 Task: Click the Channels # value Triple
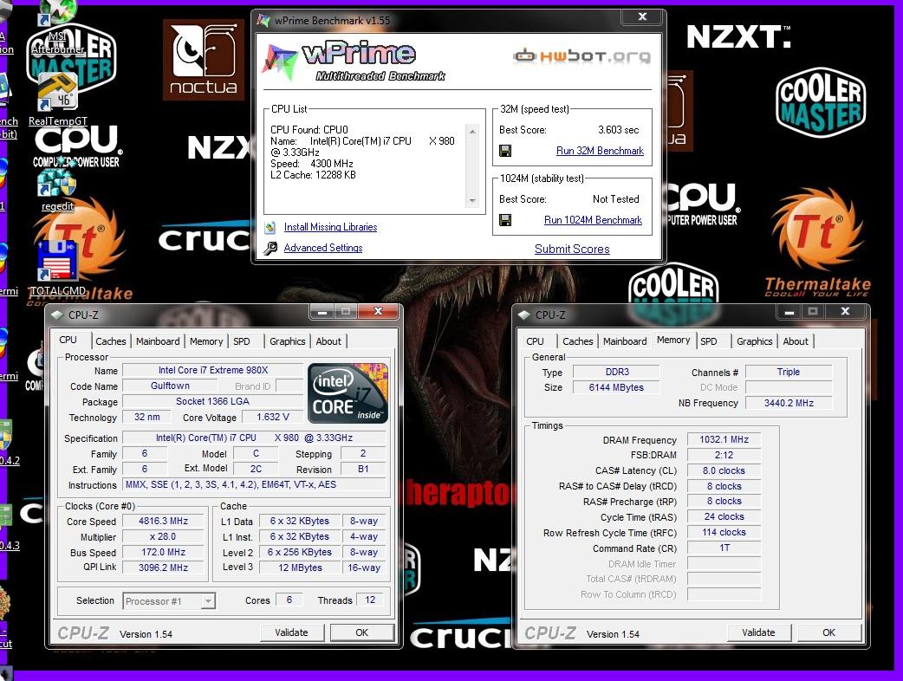(789, 372)
